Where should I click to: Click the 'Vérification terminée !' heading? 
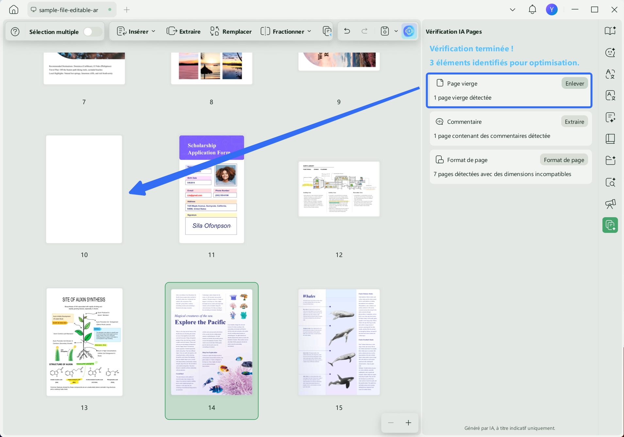coord(471,49)
